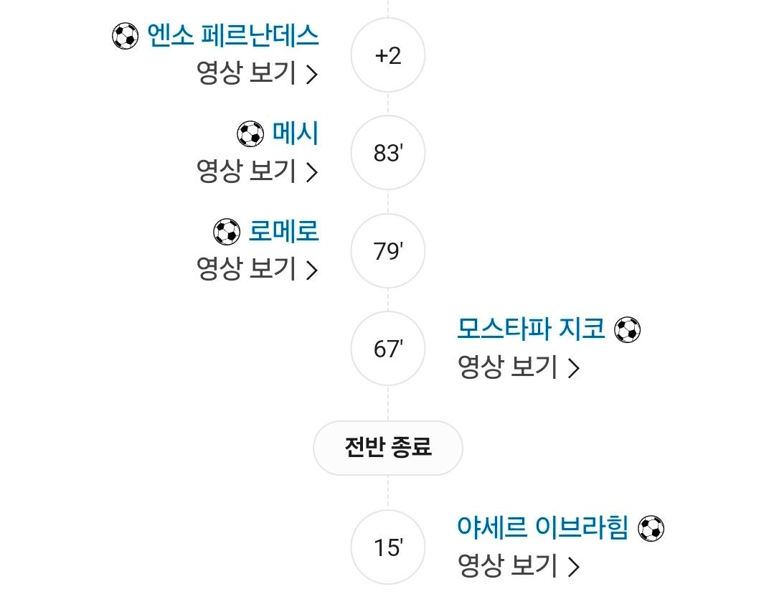The width and height of the screenshot is (774, 607).
Task: Open 영상 보기 under 엔소 페르난데스
Action: [258, 73]
